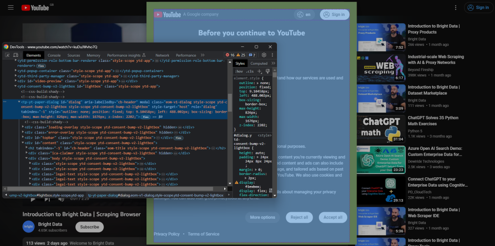This screenshot has width=495, height=246.
Task: Expand the padding shorthand triangle in Styles
Action: tap(258, 157)
